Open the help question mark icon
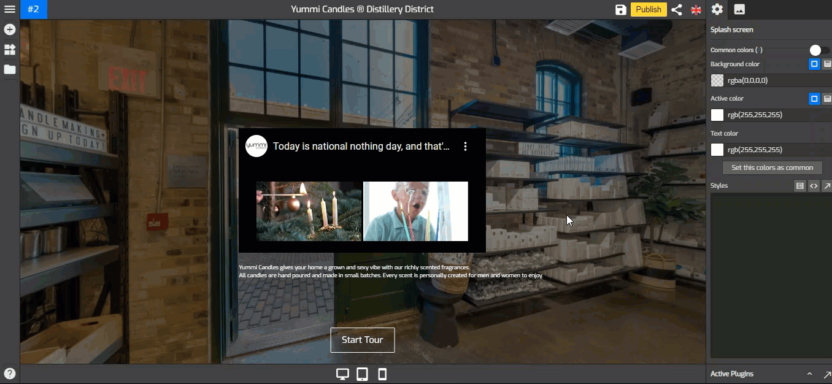832x384 pixels. click(x=10, y=374)
